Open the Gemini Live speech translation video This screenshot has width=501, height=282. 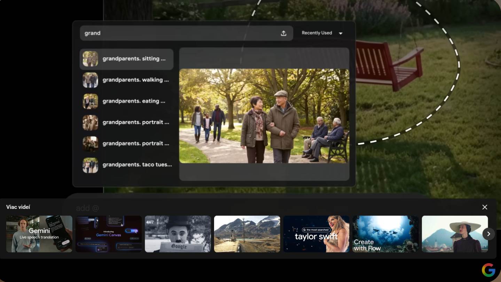click(39, 234)
